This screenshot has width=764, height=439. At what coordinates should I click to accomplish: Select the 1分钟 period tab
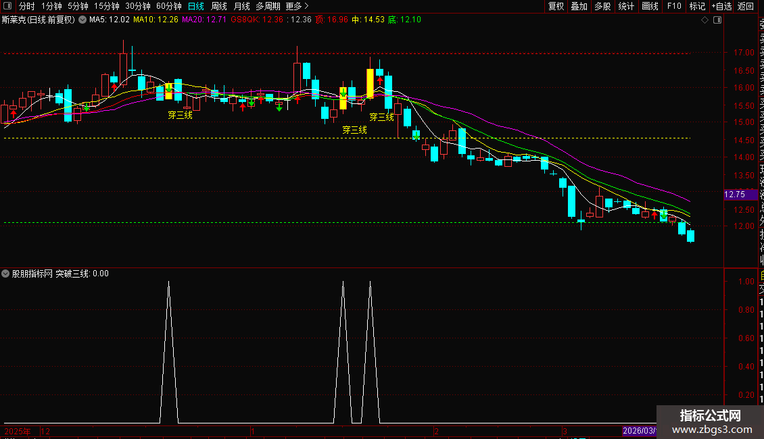(51, 6)
